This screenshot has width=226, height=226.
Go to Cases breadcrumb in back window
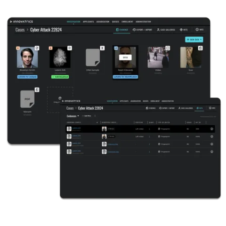pyautogui.click(x=20, y=30)
